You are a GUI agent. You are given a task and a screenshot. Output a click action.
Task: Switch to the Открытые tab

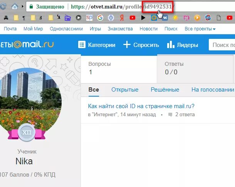(x=125, y=90)
